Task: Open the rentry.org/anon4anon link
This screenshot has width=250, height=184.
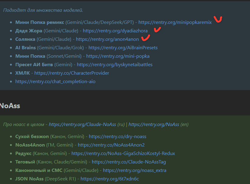Action: [107, 39]
